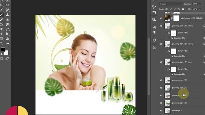Select the History Brush tool
This screenshot has height=115, width=205.
(x=1, y=19)
